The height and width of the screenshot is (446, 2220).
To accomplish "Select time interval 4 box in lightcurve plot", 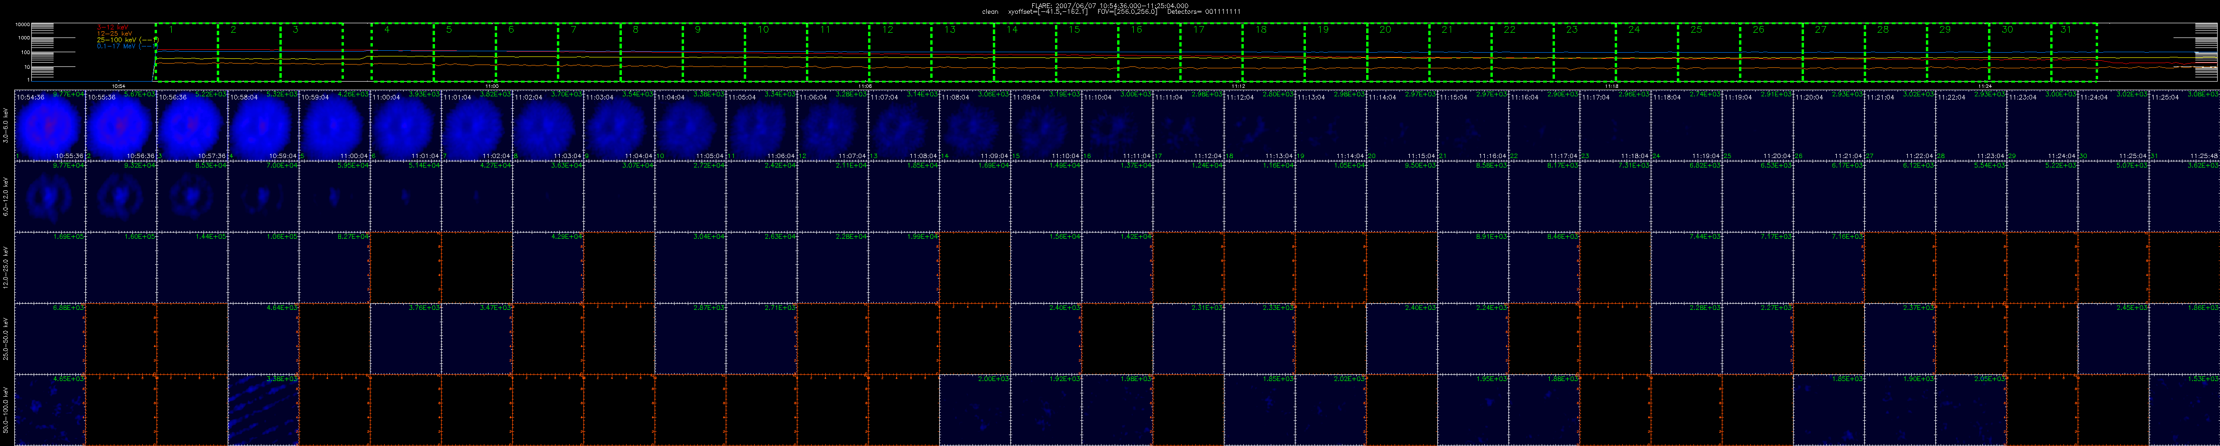I will click(402, 53).
